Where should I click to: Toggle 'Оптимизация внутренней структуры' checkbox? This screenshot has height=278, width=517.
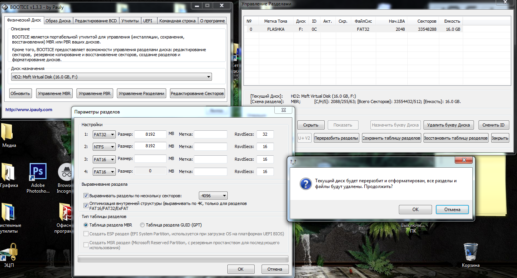click(x=86, y=206)
